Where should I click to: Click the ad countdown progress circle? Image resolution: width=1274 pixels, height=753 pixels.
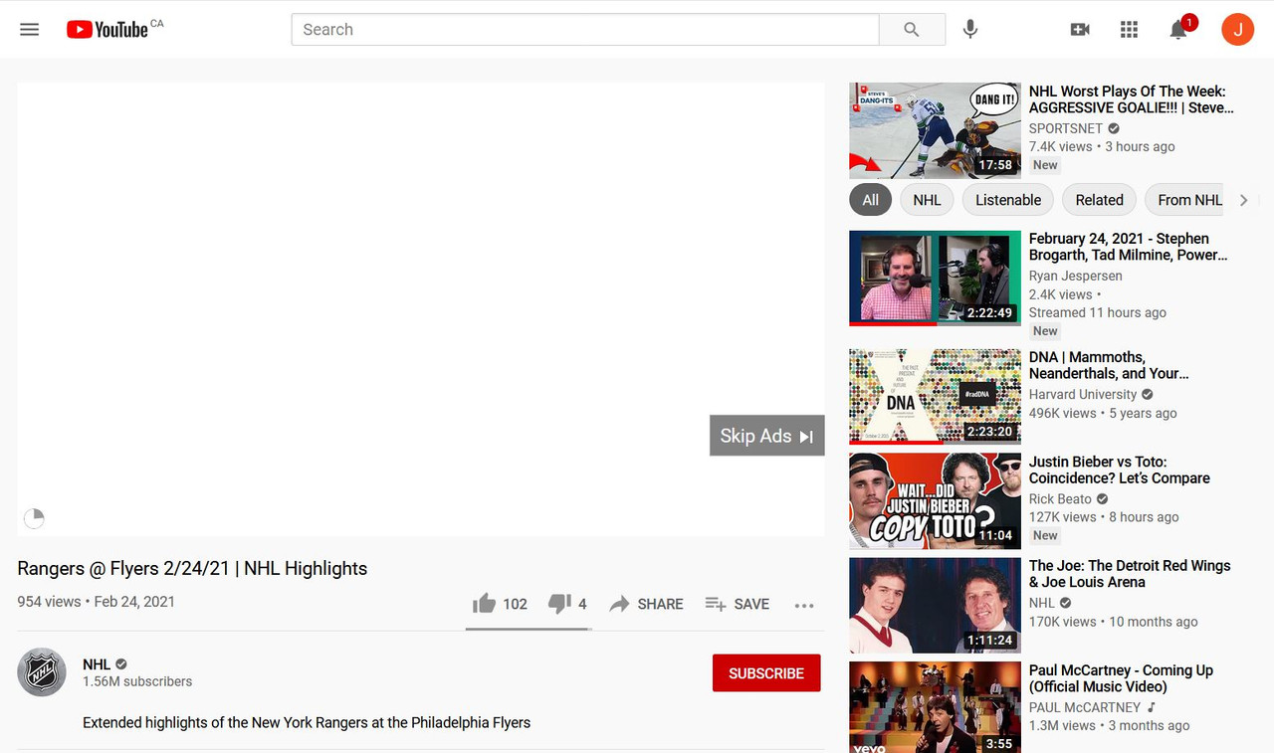tap(34, 518)
